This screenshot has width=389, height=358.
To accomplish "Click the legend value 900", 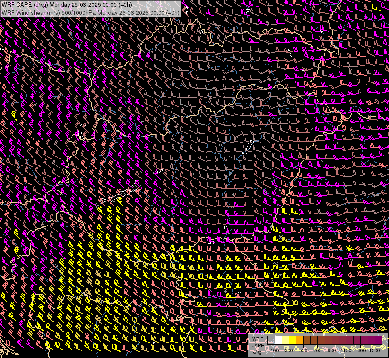I will click(332, 350).
